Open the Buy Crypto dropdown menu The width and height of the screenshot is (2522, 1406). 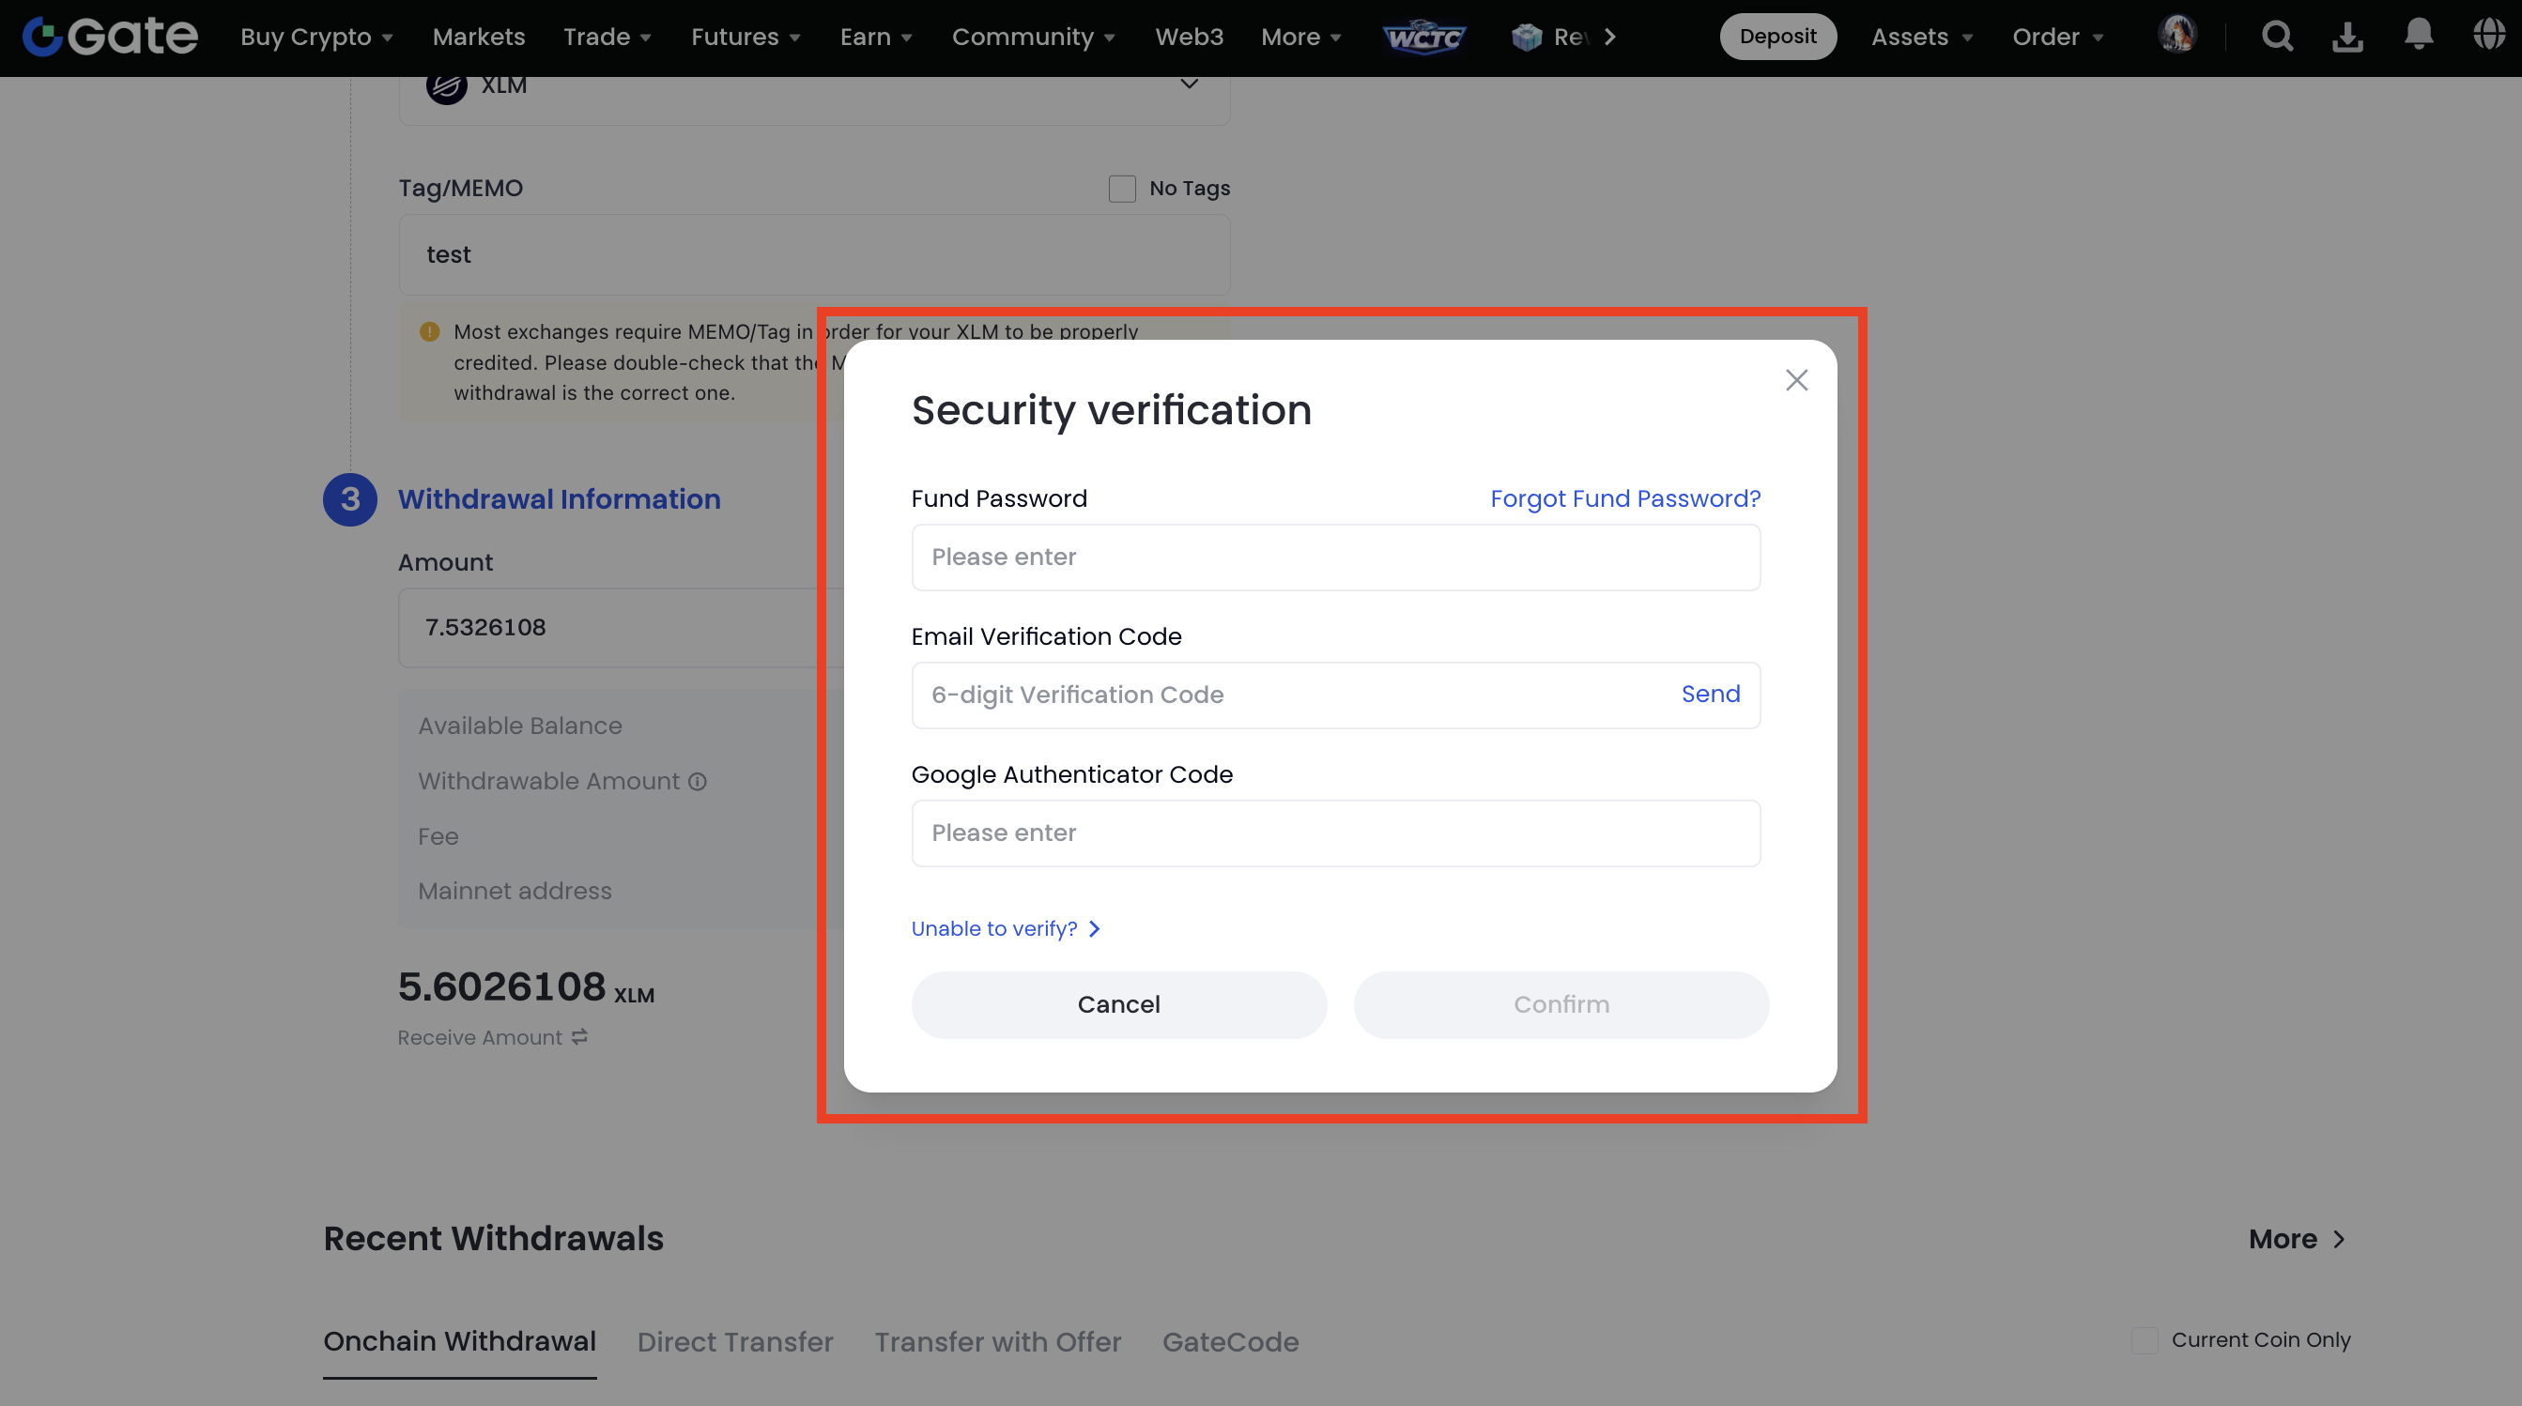tap(316, 38)
